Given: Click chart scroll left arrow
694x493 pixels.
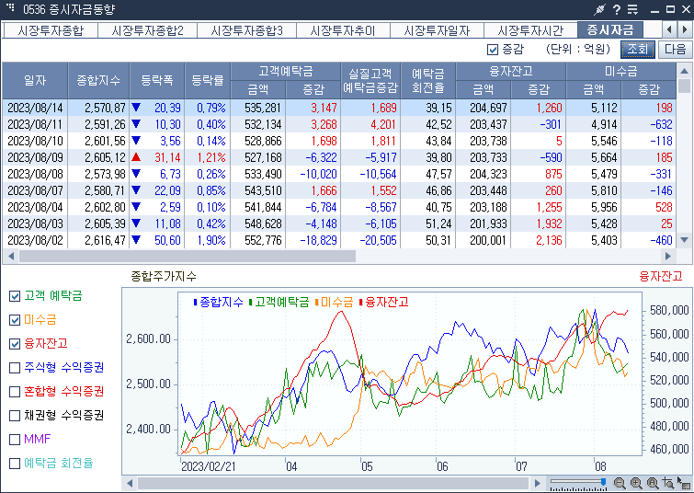Looking at the screenshot, I should tap(130, 483).
